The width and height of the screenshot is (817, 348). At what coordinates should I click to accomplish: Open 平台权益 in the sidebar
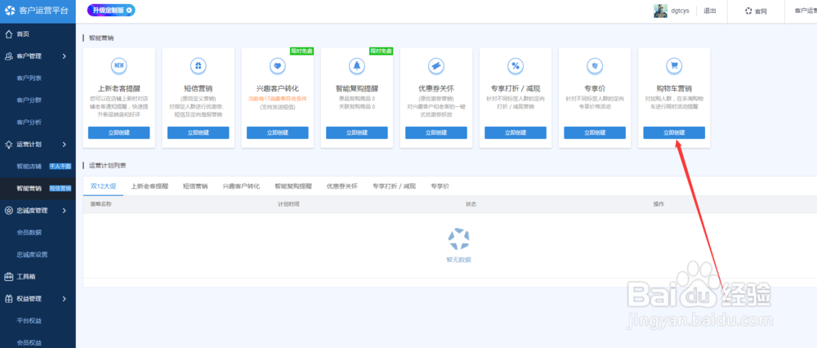click(29, 321)
